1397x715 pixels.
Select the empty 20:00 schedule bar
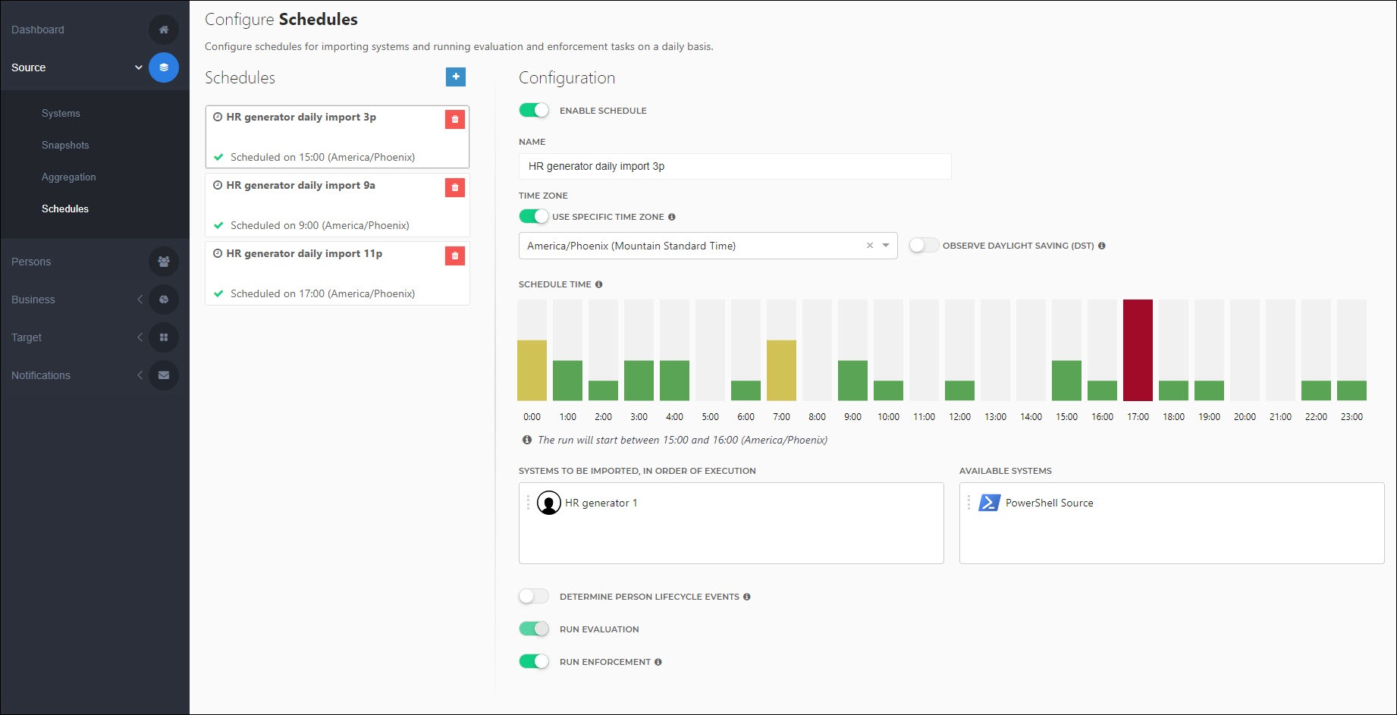coord(1245,350)
